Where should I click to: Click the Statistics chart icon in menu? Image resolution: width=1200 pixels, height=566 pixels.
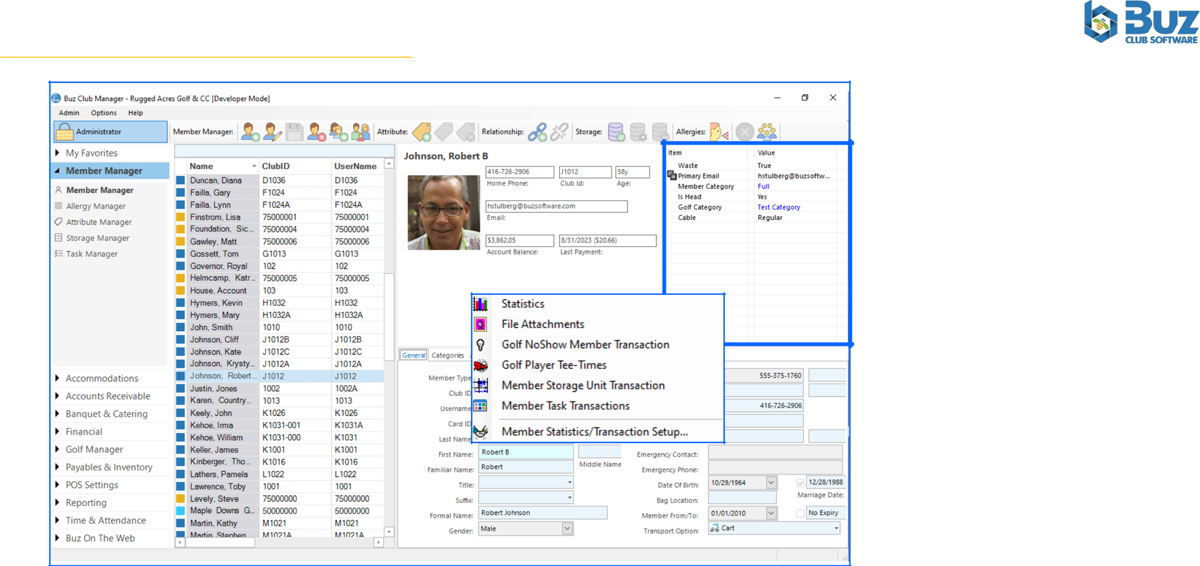point(481,304)
